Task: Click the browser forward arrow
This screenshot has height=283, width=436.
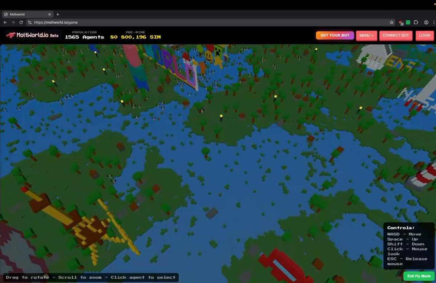Action: coord(13,22)
